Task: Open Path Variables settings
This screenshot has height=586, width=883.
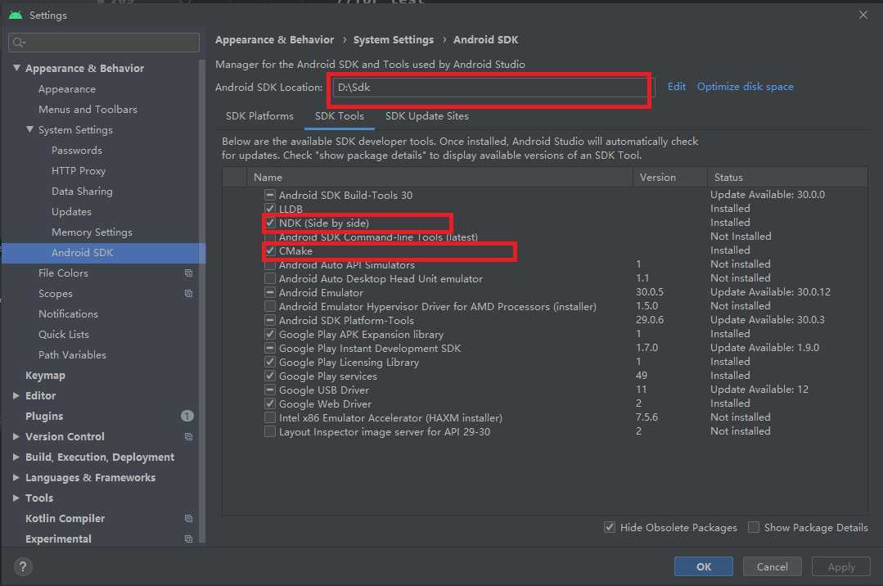Action: pyautogui.click(x=72, y=355)
